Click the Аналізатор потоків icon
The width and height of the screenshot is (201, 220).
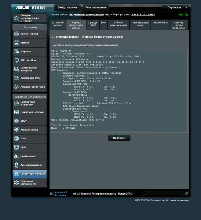(17, 87)
